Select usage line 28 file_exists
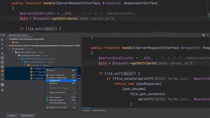This screenshot has width=210, height=118. [43, 75]
